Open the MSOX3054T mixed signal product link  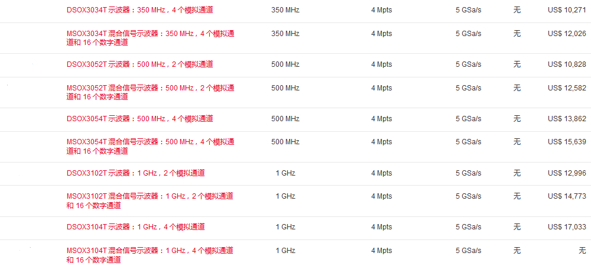tap(150, 142)
